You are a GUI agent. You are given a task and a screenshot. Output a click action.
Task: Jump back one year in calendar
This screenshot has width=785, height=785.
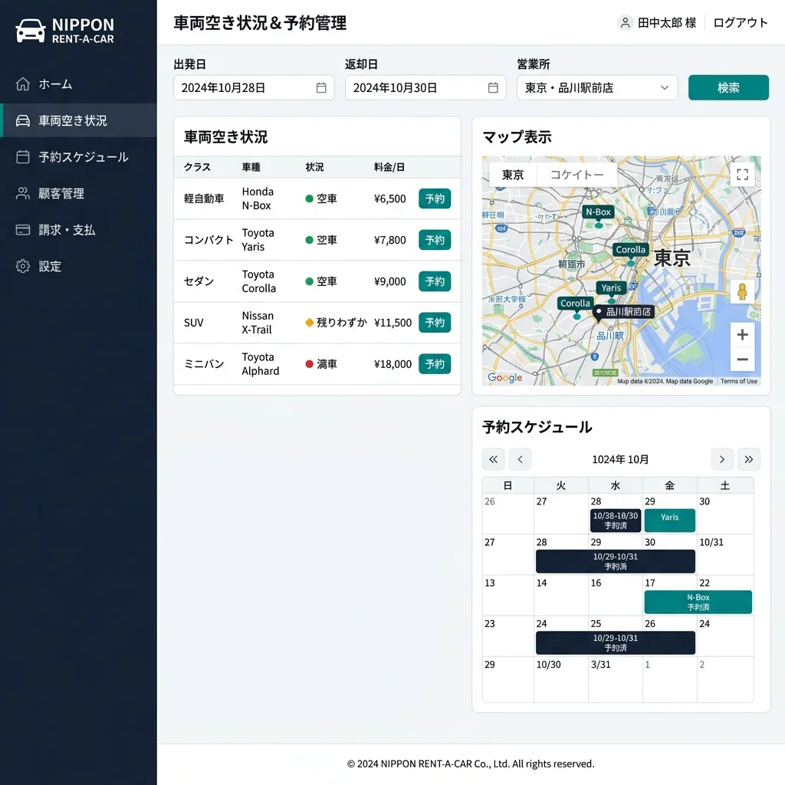pos(493,459)
